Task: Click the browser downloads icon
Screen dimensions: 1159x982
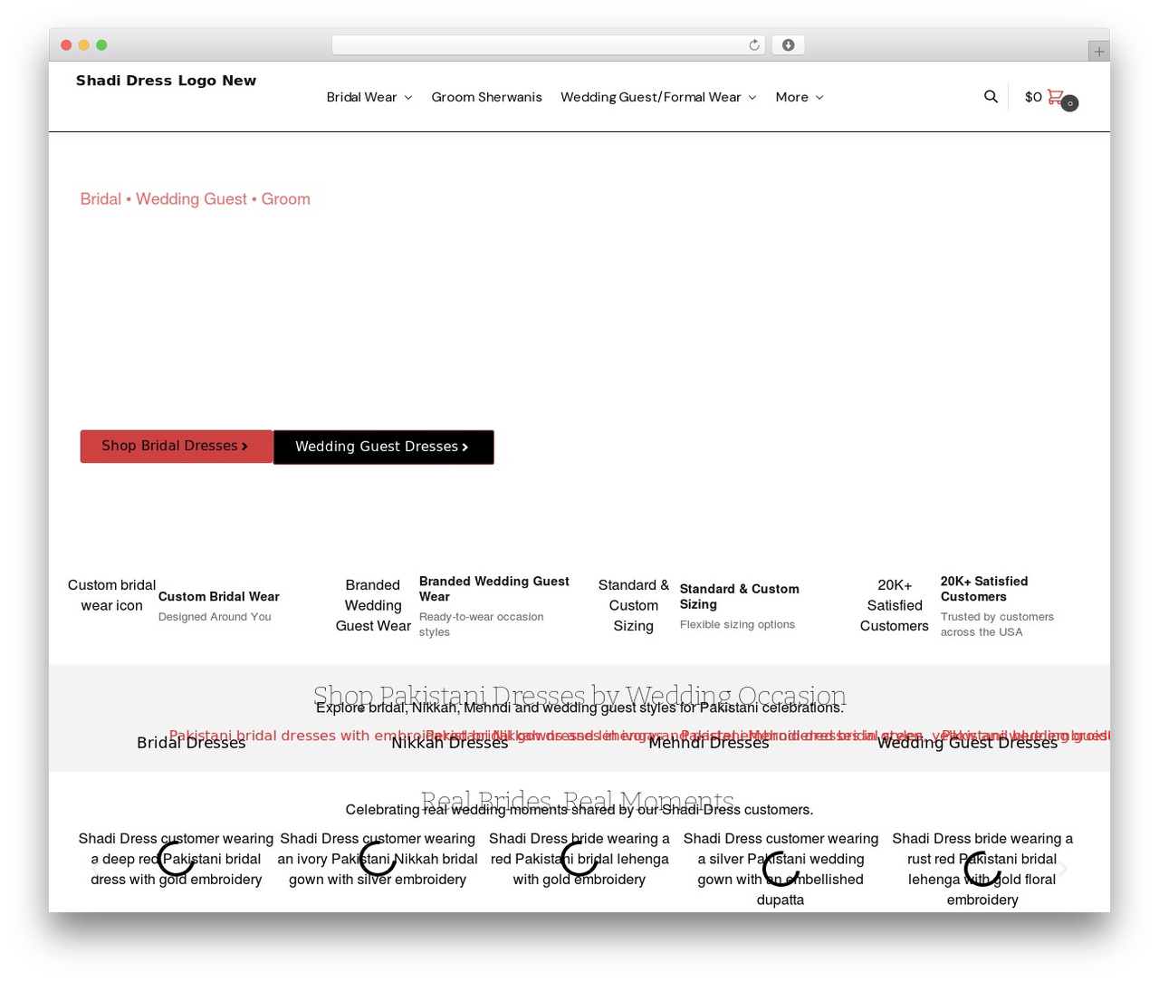Action: pos(789,45)
